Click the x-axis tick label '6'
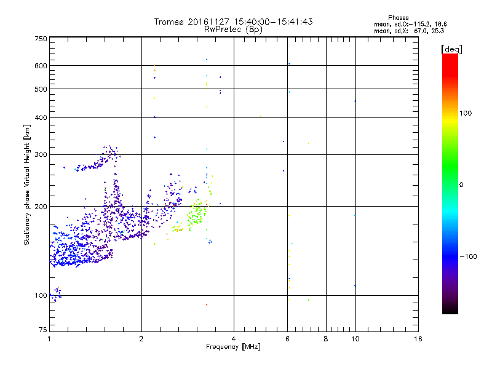 287,339
